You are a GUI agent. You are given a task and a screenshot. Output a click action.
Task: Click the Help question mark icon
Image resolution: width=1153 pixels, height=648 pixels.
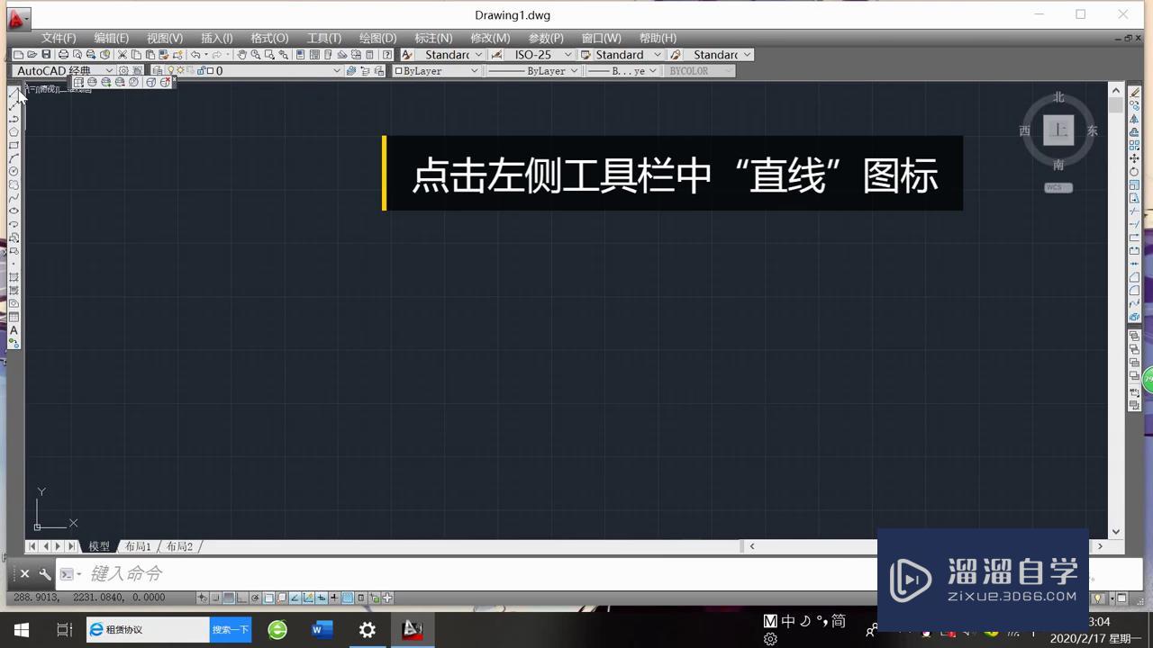point(387,55)
